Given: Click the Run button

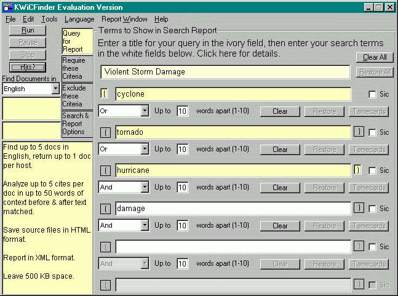Looking at the screenshot, I should (x=28, y=30).
